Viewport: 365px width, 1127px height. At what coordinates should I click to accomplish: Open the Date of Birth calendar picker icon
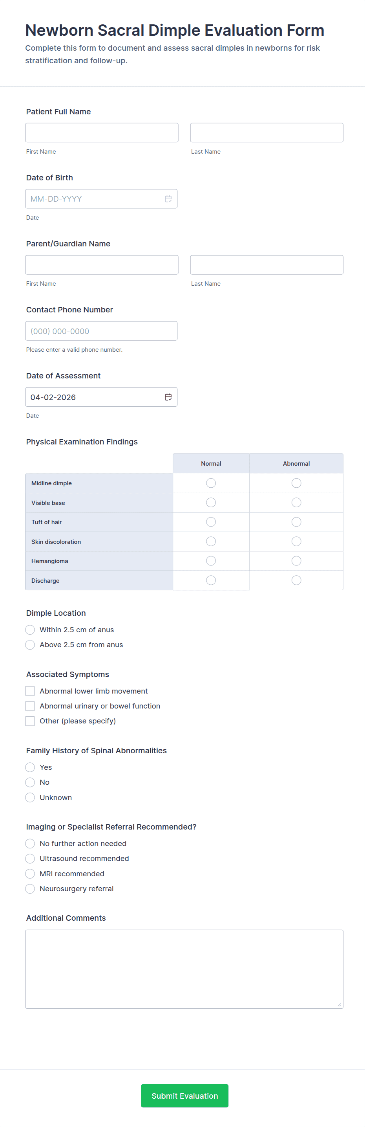tap(168, 199)
